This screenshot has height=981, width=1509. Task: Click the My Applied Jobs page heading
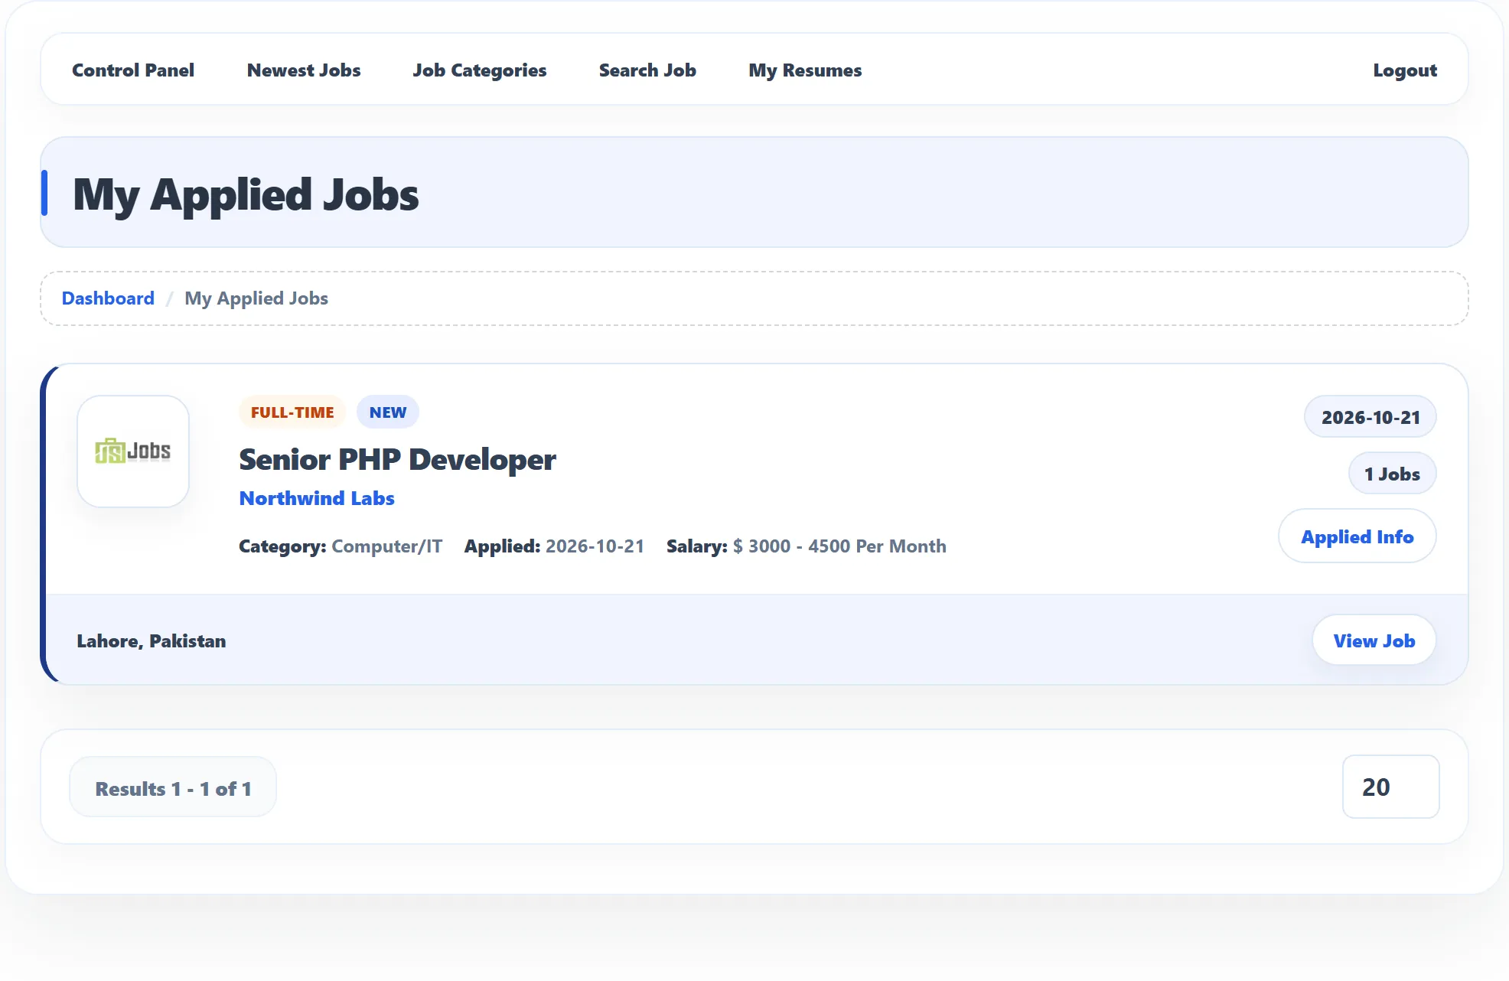(x=246, y=194)
